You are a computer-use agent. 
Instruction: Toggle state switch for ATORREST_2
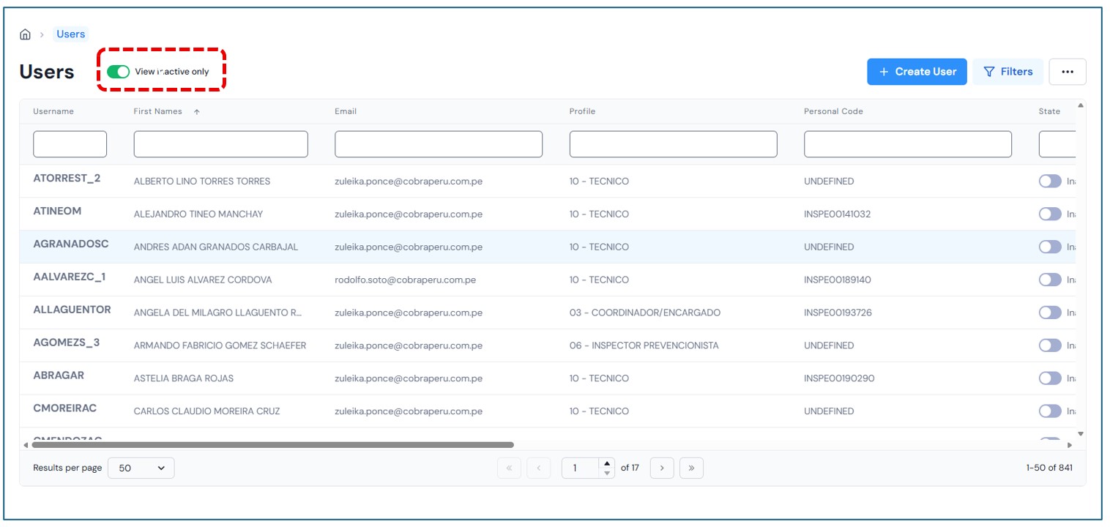click(x=1049, y=182)
